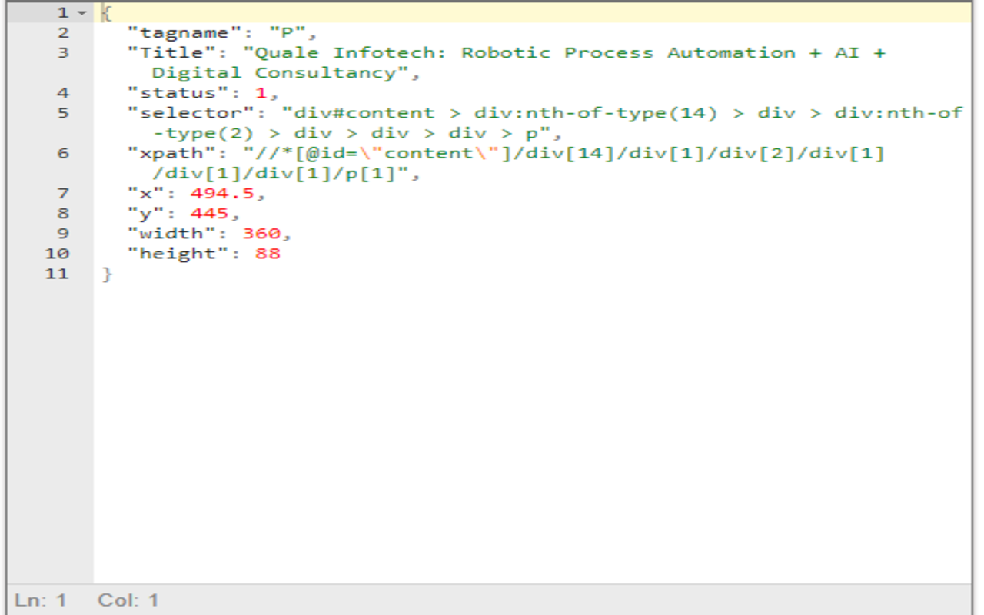
Task: Place cursor on the x value 494.5
Action: point(222,193)
